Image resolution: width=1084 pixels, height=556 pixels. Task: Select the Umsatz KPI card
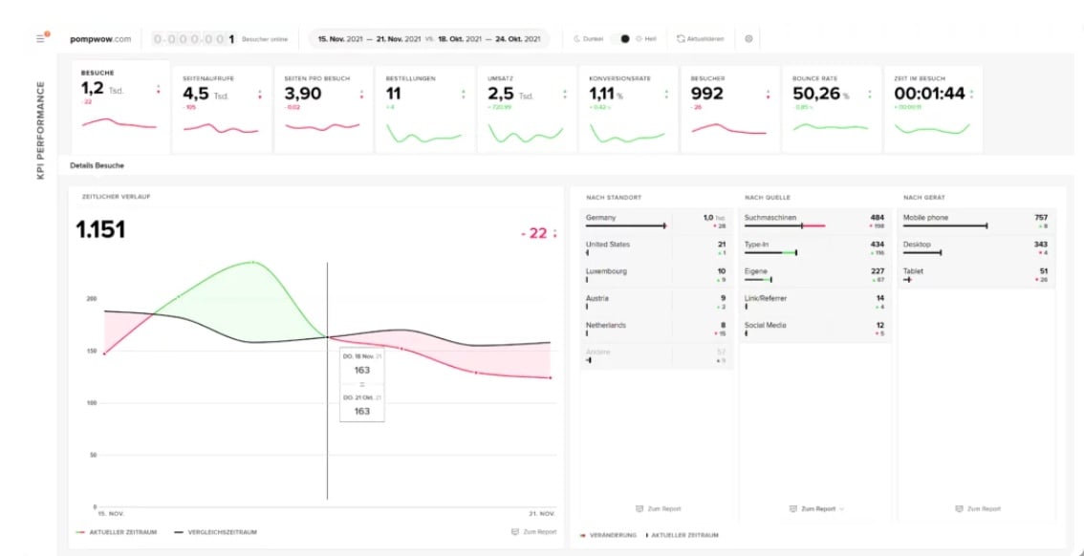click(527, 109)
